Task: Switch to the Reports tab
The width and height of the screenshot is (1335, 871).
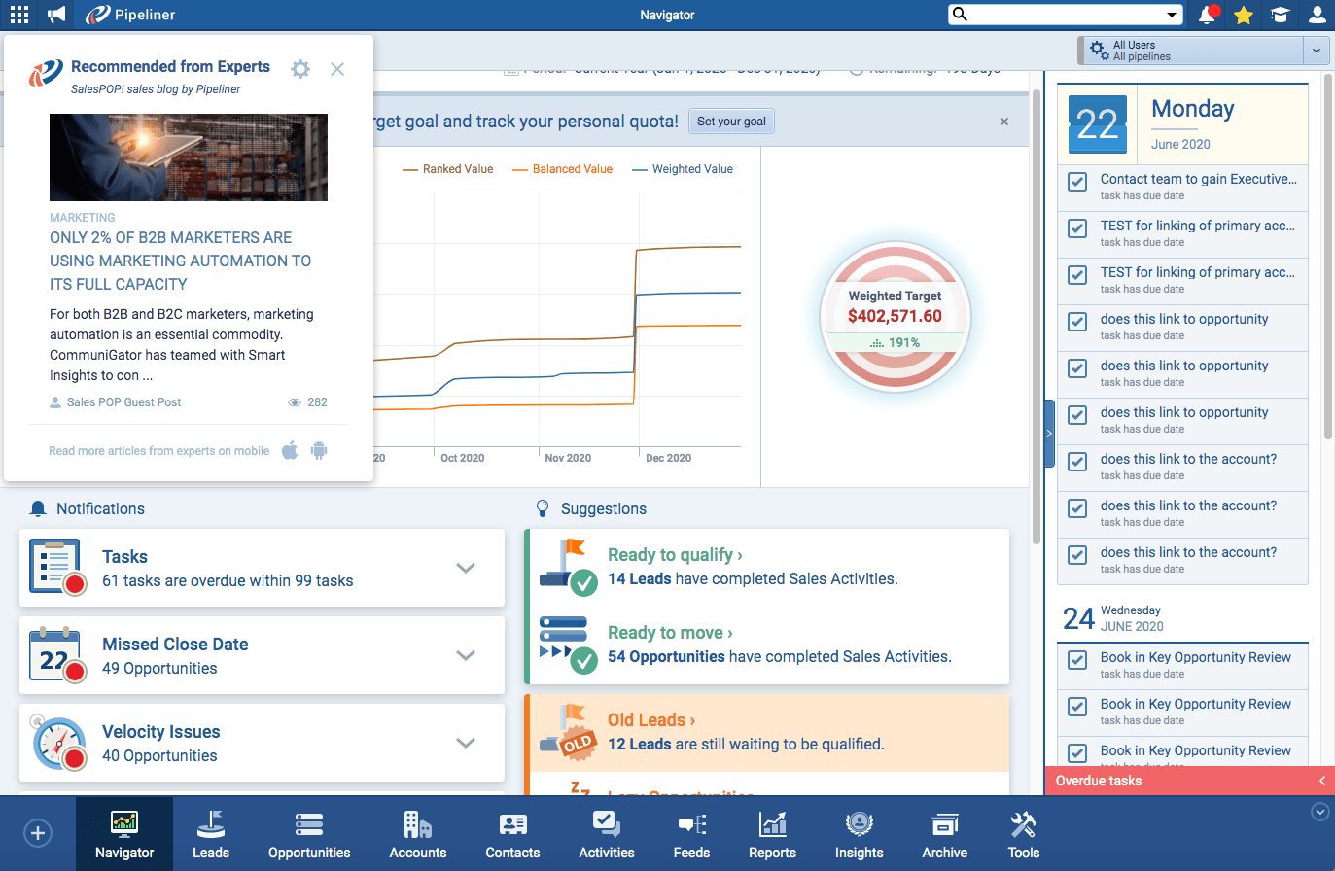Action: click(772, 835)
